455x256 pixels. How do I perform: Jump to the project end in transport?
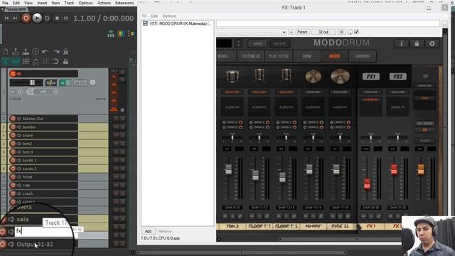point(15,18)
